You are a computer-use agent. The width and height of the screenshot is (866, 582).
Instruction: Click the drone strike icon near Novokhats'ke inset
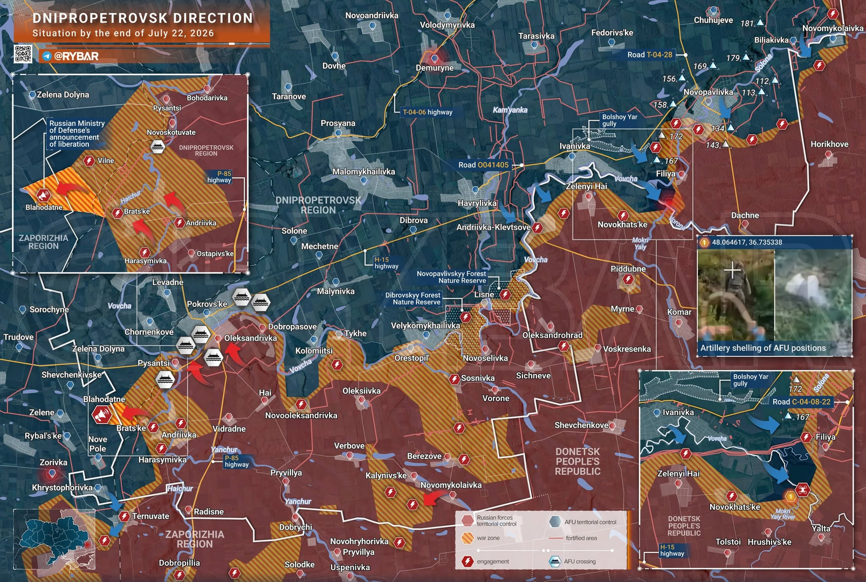point(802,489)
